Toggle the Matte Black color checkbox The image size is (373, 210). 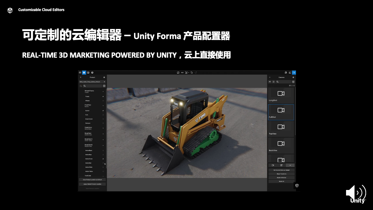tap(103, 151)
